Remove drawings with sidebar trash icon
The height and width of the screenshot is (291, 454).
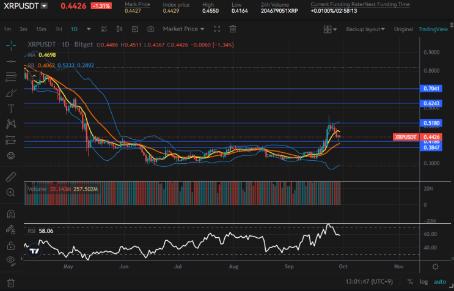tap(11, 282)
